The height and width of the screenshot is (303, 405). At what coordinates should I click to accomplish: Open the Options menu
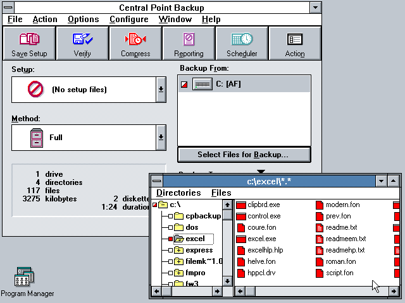point(83,20)
